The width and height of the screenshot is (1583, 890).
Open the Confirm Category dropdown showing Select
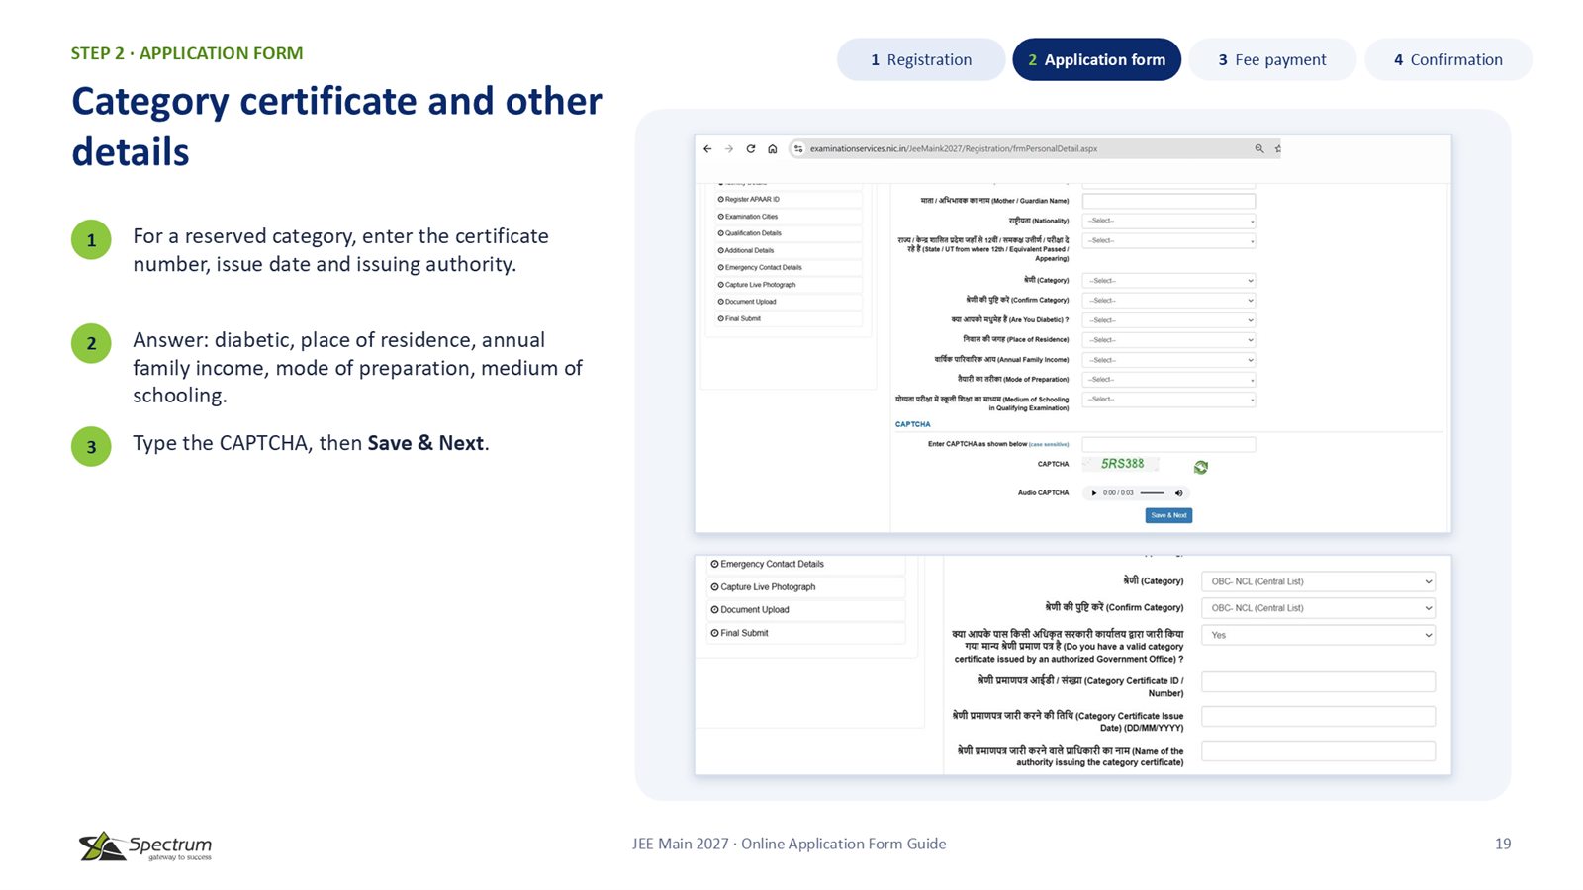click(1168, 301)
